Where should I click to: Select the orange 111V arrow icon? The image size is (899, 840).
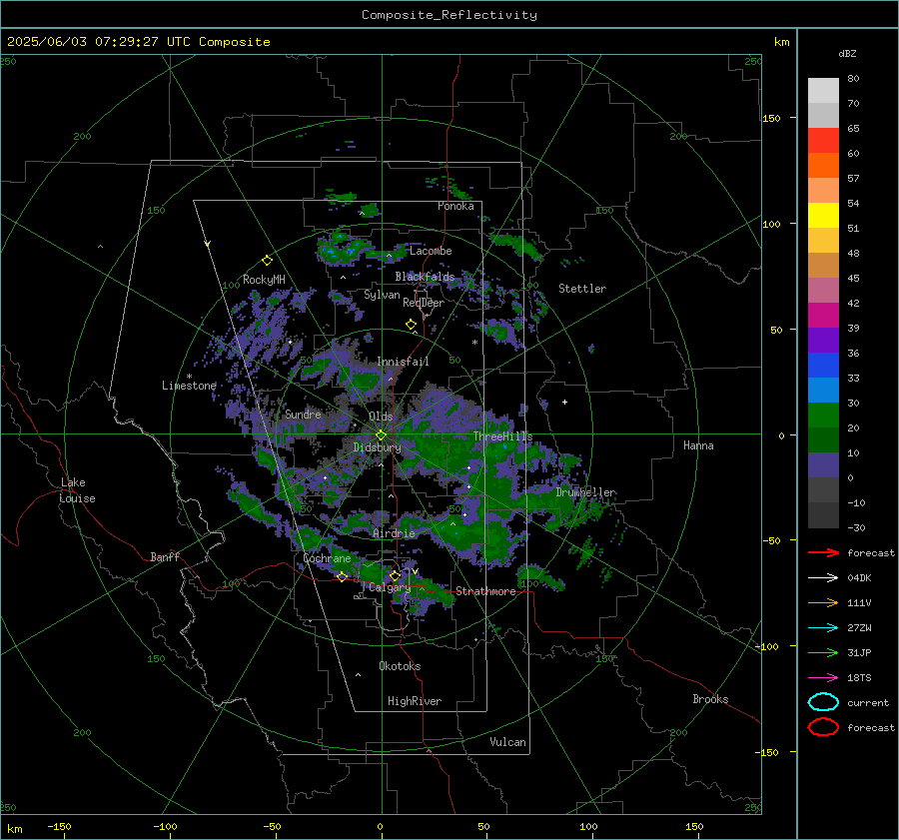click(823, 602)
